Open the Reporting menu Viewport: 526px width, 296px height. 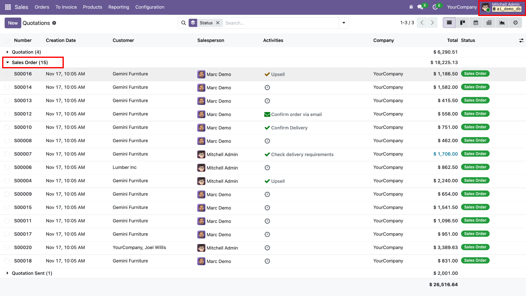tap(119, 7)
